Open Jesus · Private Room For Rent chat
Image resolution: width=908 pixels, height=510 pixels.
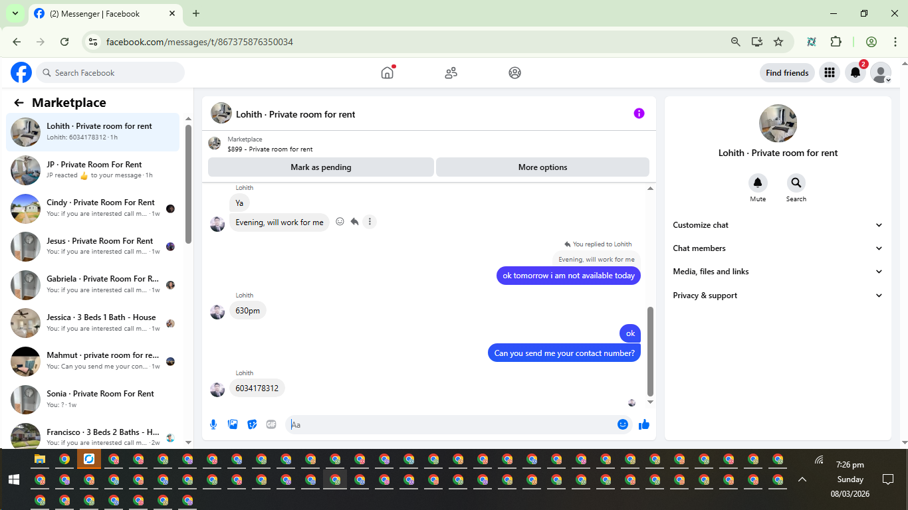(x=93, y=246)
